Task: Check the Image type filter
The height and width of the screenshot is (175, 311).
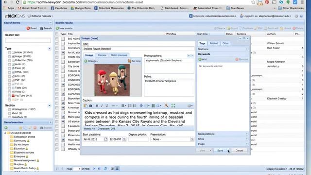Action: (x=9, y=56)
